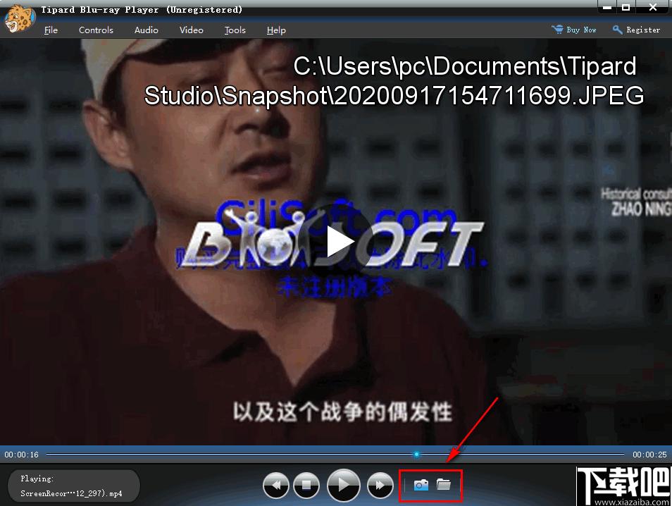Click the fast forward button
Image resolution: width=672 pixels, height=506 pixels.
coord(380,486)
